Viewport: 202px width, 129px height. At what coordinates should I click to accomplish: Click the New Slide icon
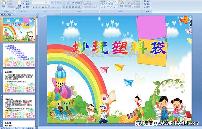19,3
